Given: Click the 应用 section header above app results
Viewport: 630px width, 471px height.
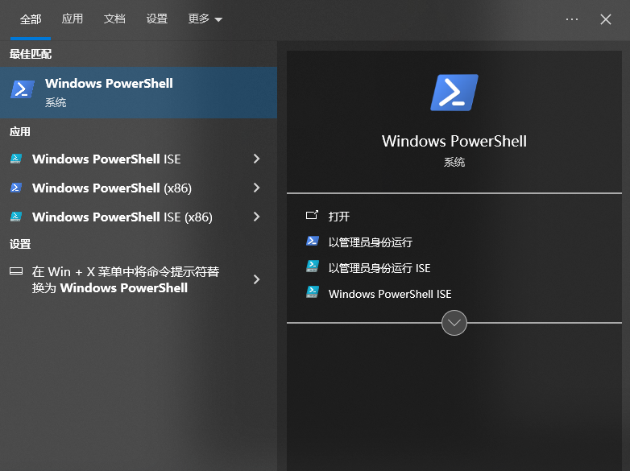Looking at the screenshot, I should pos(20,132).
